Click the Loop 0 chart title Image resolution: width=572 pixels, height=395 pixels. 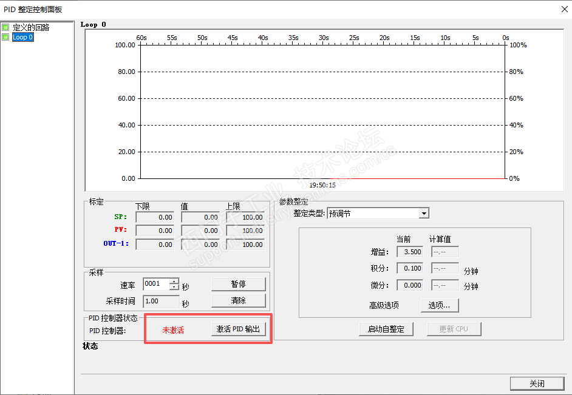pos(94,24)
